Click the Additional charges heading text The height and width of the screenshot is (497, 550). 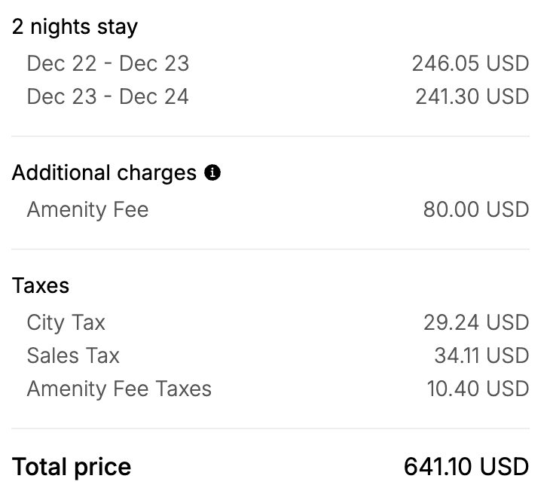104,173
